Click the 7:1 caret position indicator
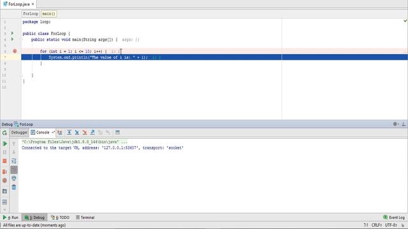 (366, 225)
